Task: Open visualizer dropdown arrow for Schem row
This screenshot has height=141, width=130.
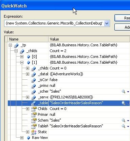Action: 128,121
